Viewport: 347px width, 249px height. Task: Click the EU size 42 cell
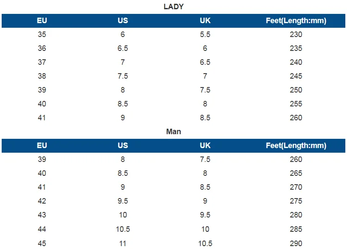(x=42, y=201)
